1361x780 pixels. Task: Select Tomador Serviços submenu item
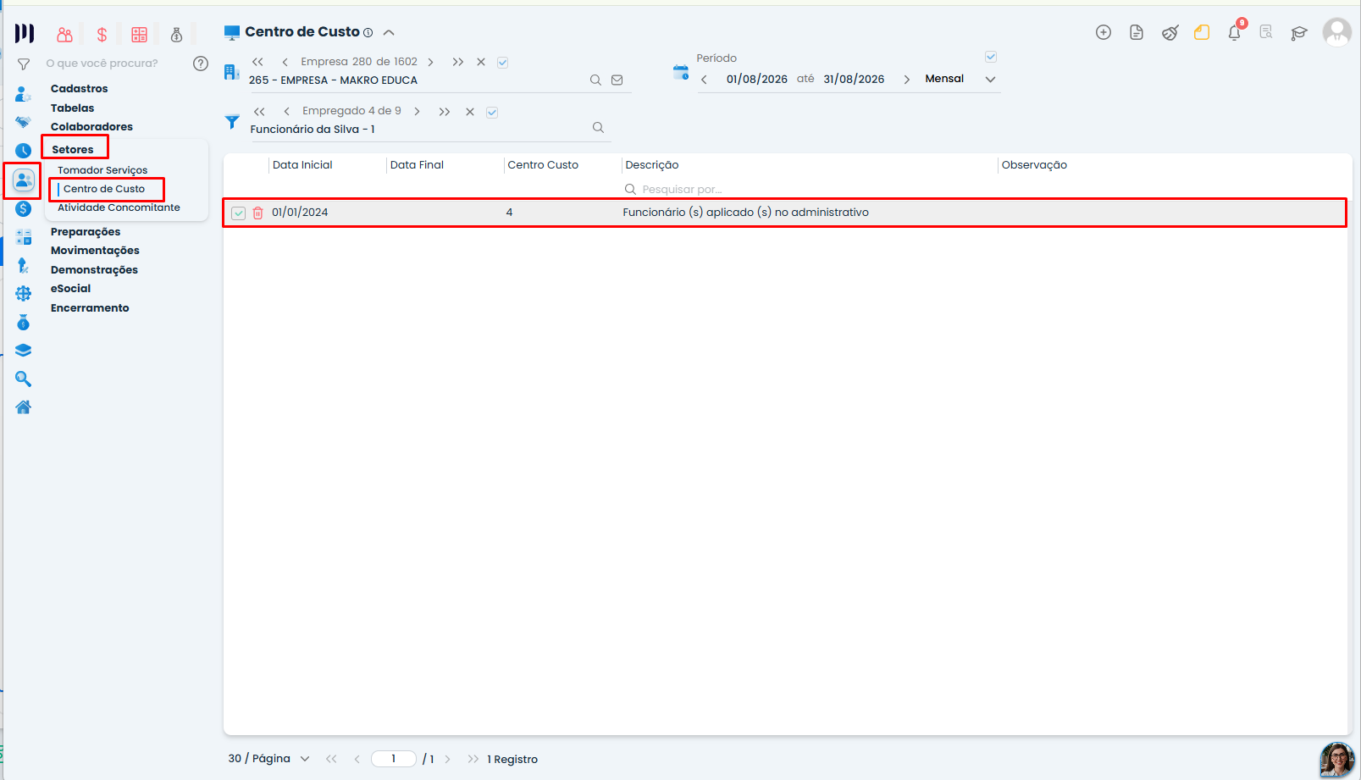pos(102,170)
